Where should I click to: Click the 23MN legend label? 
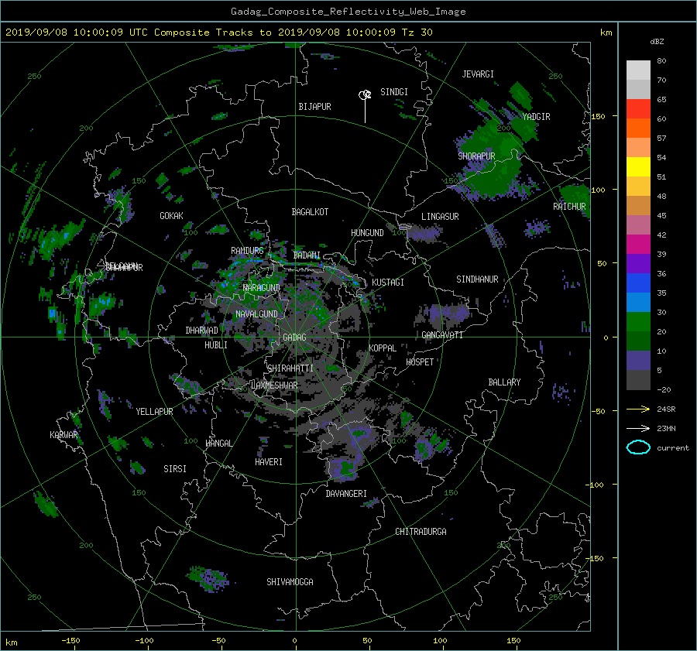click(666, 428)
